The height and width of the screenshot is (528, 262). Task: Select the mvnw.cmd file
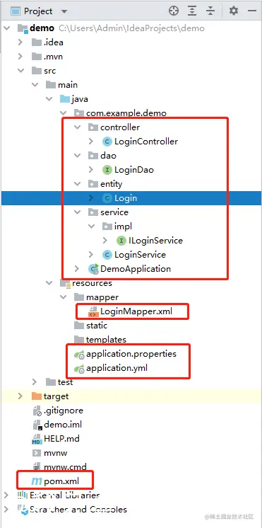tap(65, 467)
